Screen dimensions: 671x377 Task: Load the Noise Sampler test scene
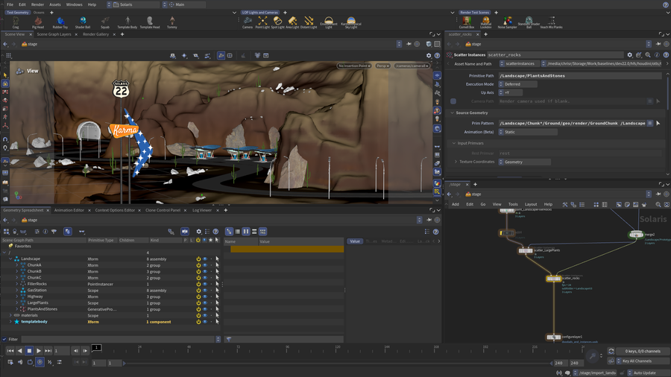(508, 22)
